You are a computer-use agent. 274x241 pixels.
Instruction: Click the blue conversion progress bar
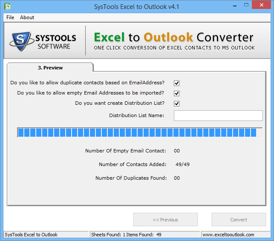140,132
